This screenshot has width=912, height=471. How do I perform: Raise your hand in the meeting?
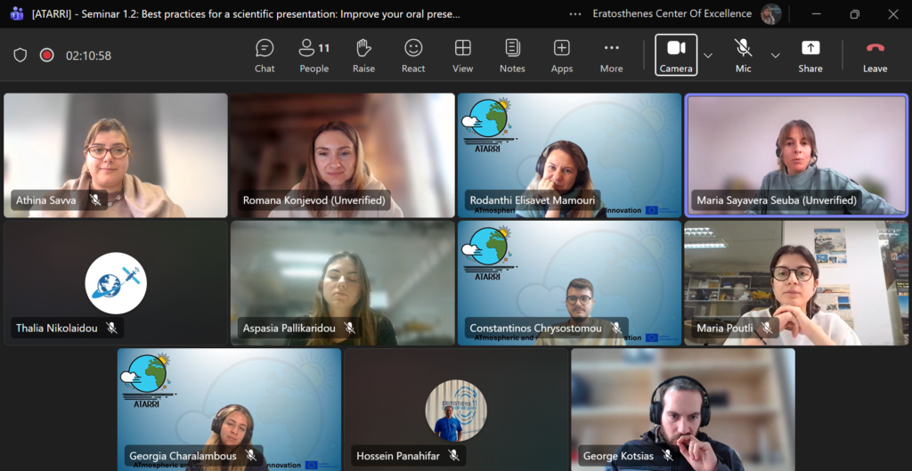[363, 54]
